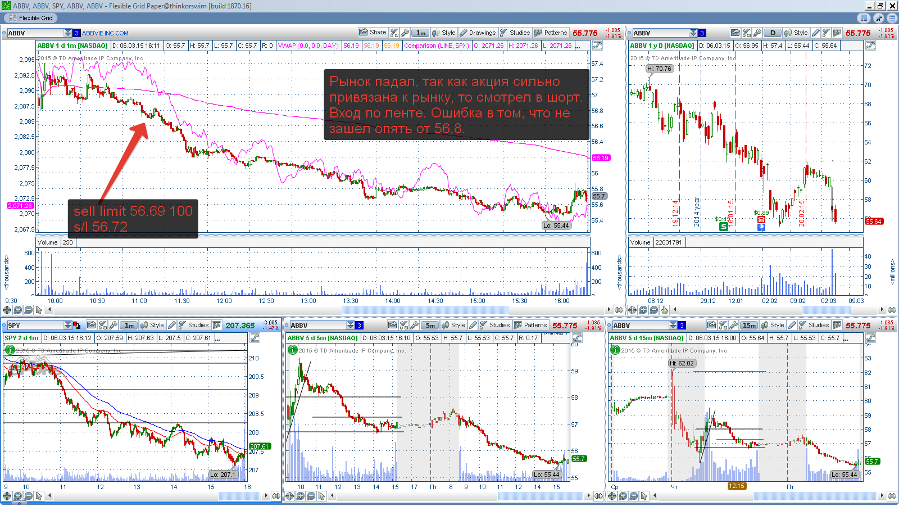Viewport: 899px width, 506px height.
Task: Open Studies on the main ABBV 1m chart
Action: 515,33
